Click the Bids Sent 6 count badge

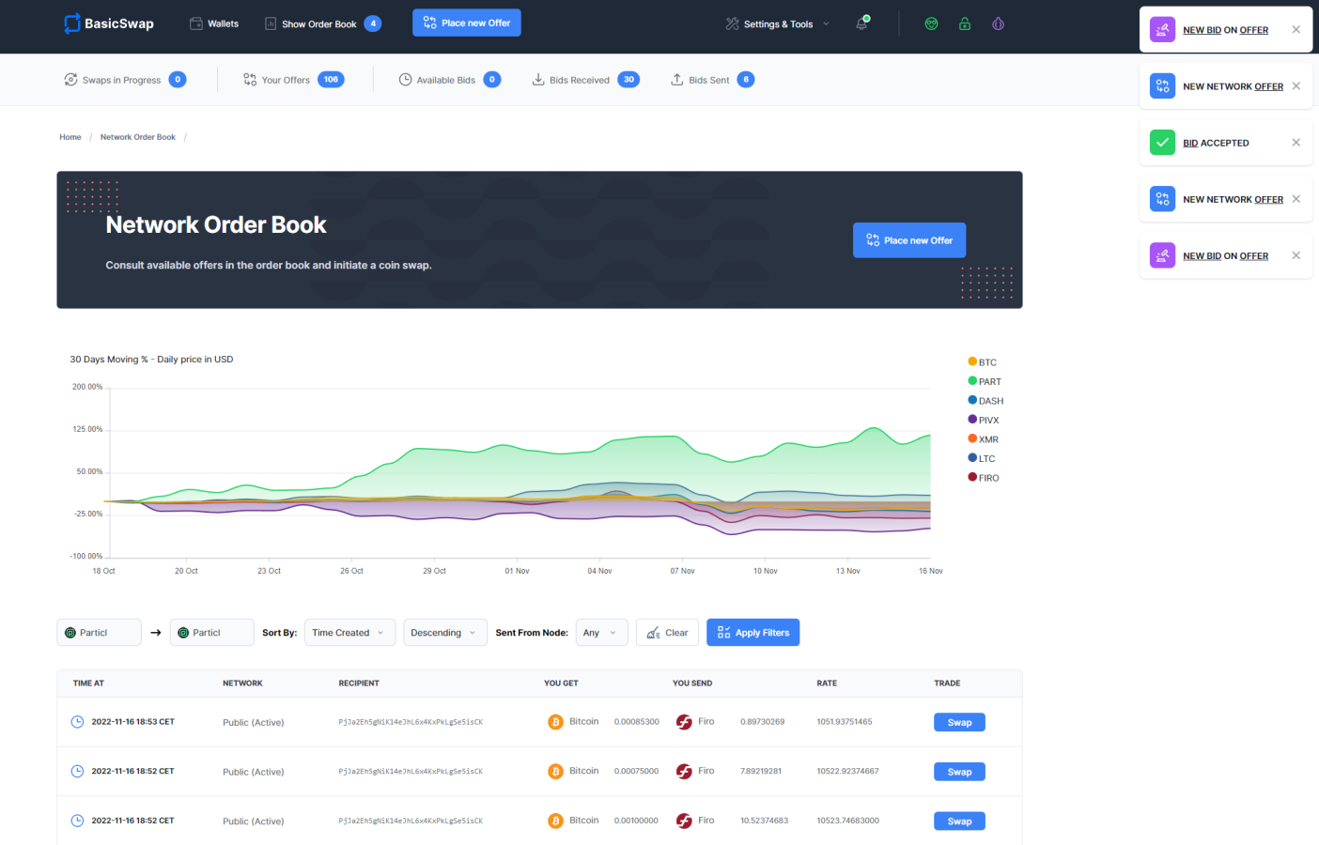click(x=746, y=80)
